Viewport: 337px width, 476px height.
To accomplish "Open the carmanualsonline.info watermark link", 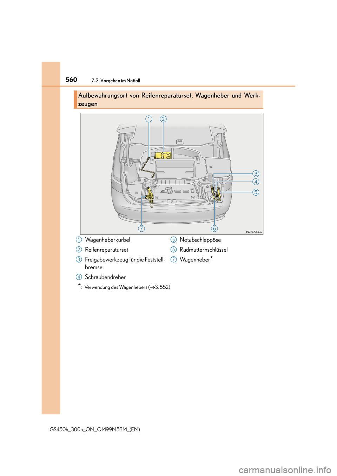I will tap(285, 469).
